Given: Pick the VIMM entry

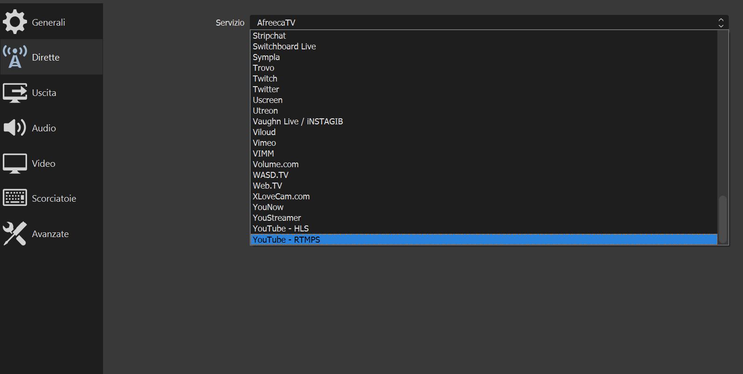Looking at the screenshot, I should coord(484,154).
